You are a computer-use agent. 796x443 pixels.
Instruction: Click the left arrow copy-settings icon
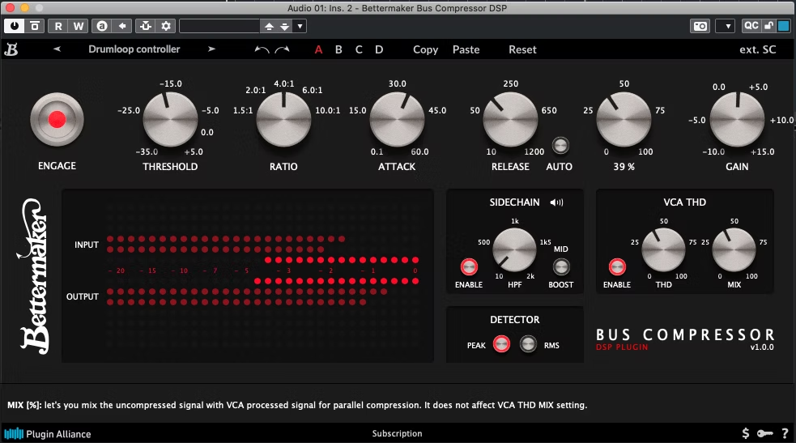[121, 26]
